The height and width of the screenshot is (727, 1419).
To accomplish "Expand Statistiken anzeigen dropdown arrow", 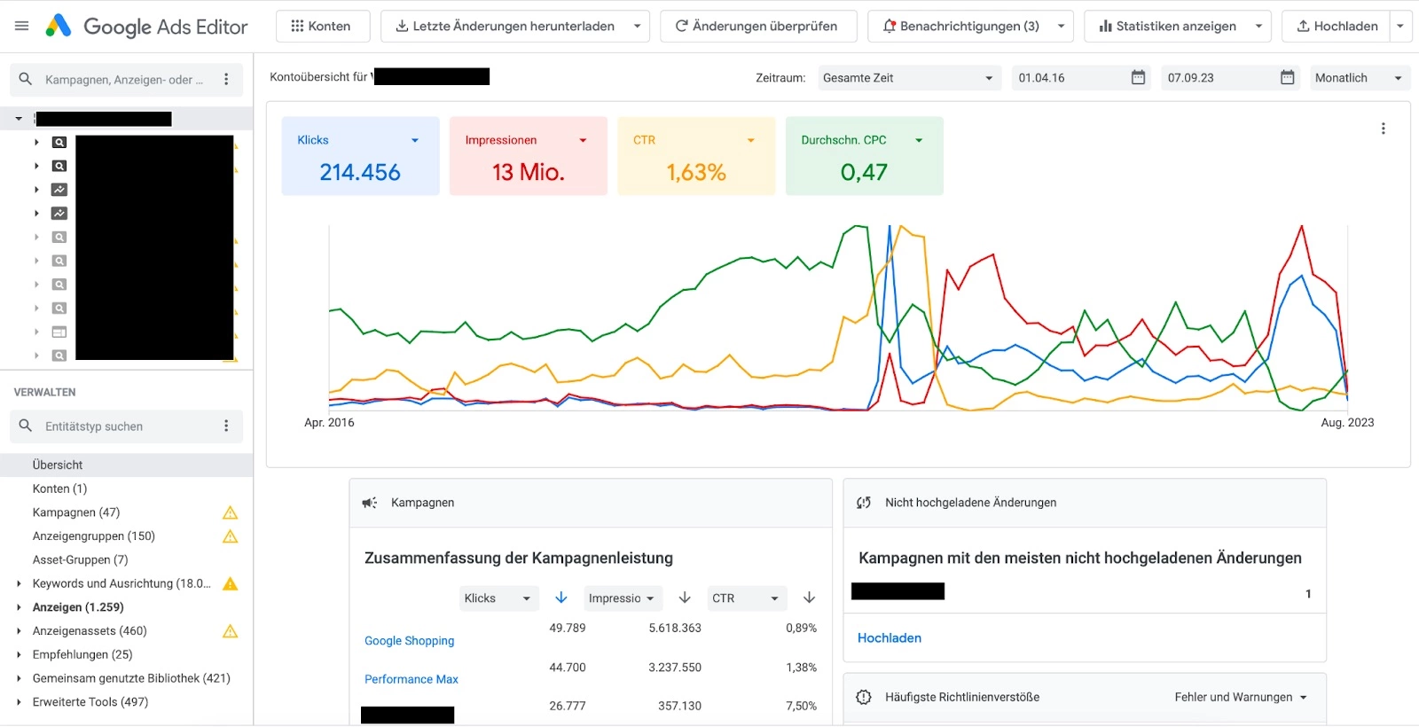I will 1258,27.
